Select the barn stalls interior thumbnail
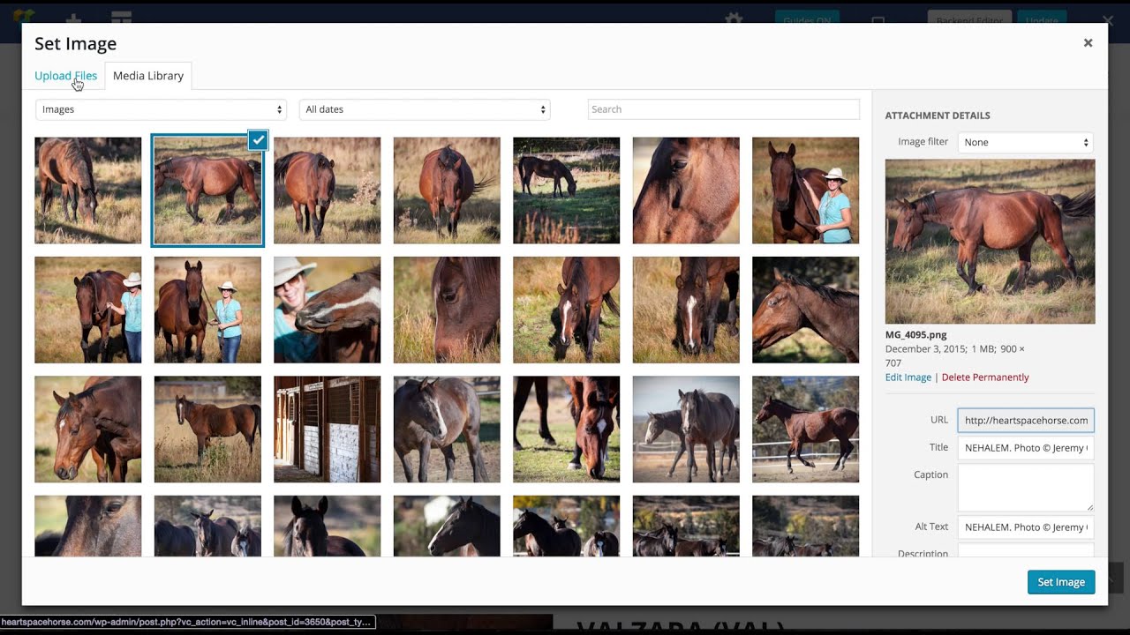 [327, 430]
